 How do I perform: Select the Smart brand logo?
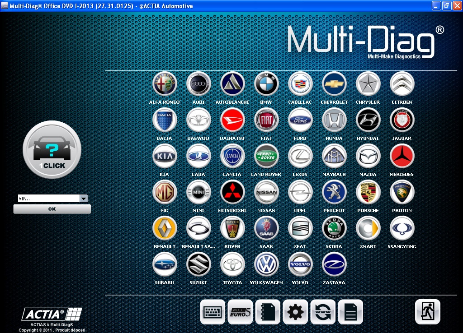368,228
